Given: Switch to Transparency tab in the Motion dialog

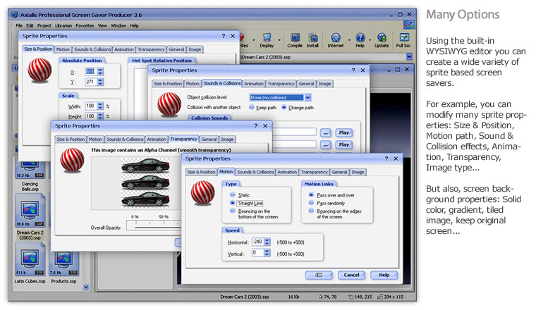Looking at the screenshot, I should [x=314, y=172].
